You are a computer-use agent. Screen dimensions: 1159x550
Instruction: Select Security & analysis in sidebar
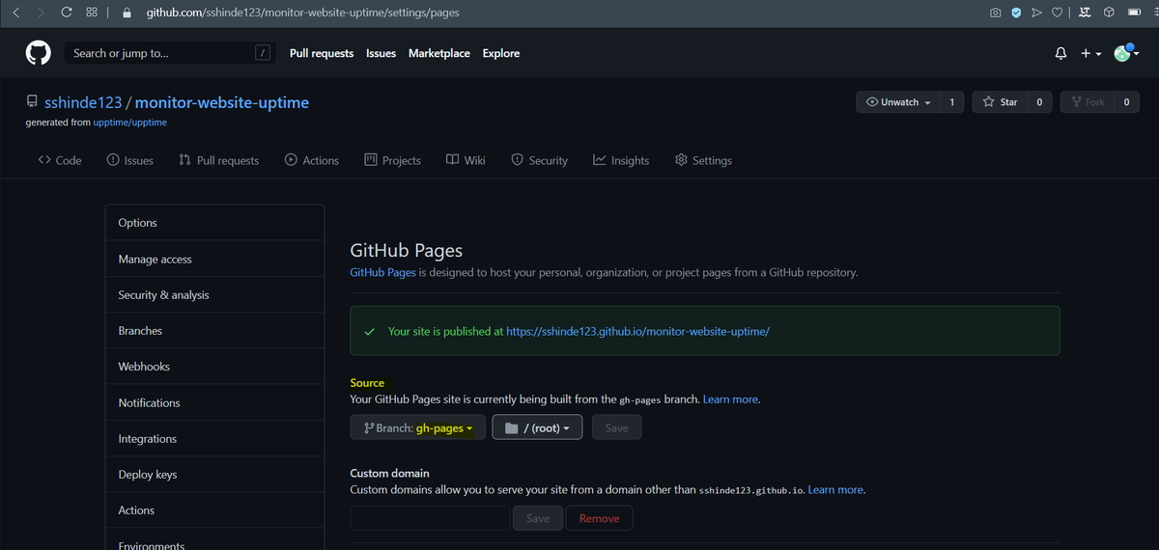[x=214, y=294]
